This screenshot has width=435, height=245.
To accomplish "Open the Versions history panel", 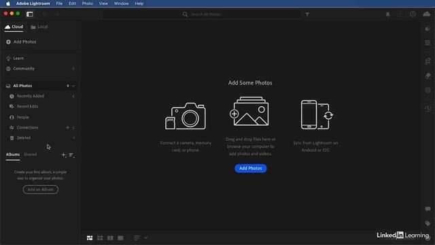I will point(428,108).
